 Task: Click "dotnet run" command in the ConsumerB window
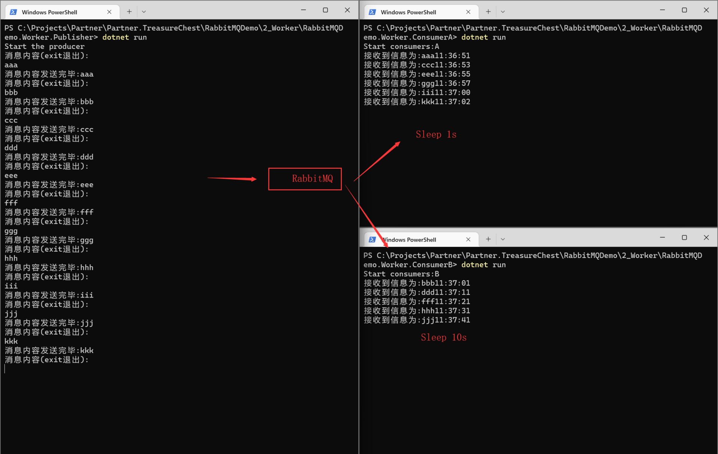click(484, 264)
